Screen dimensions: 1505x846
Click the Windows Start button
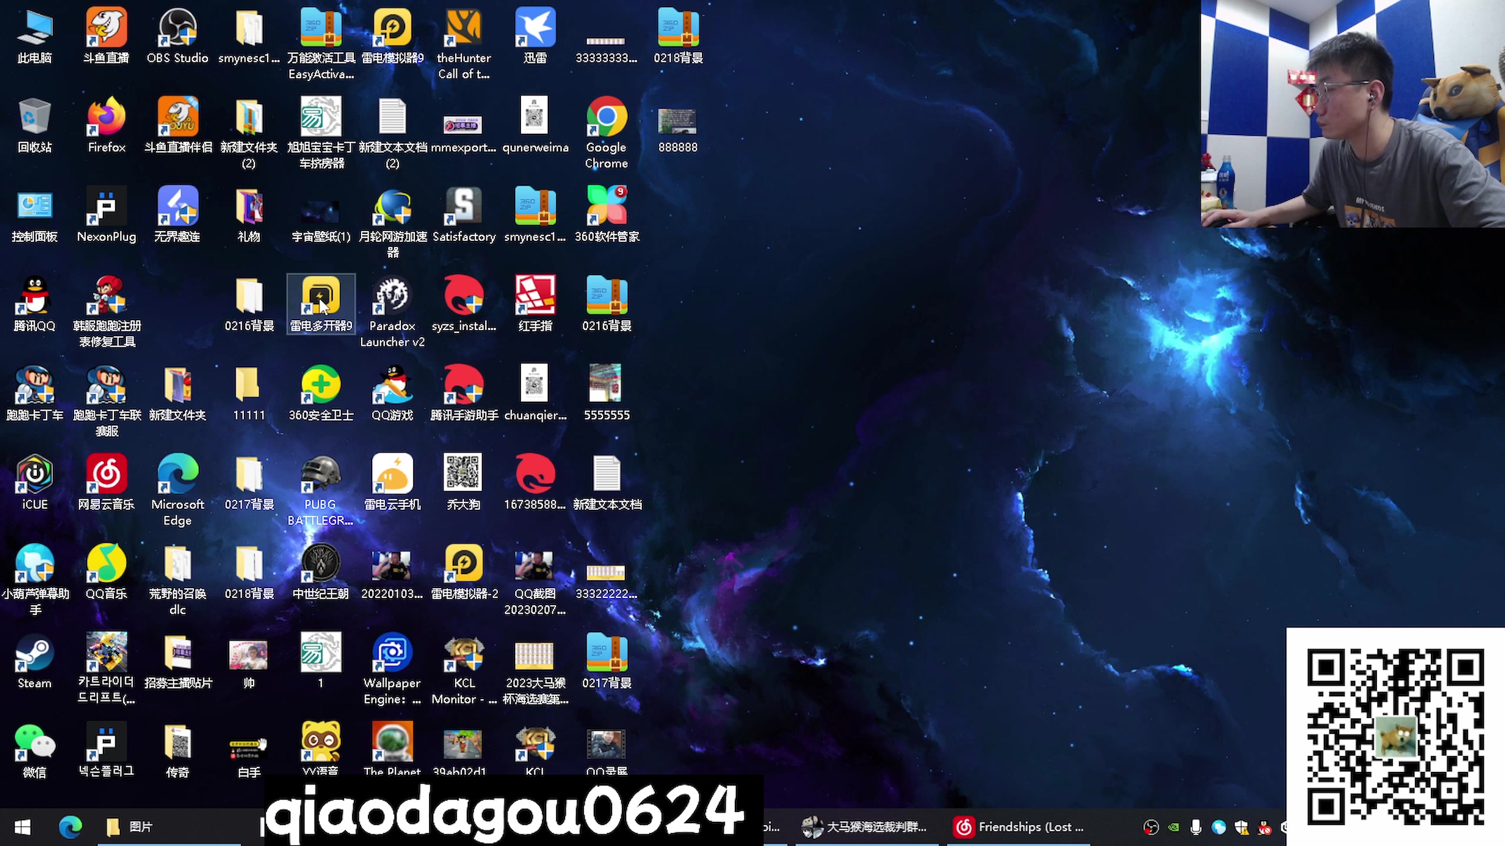click(x=22, y=827)
